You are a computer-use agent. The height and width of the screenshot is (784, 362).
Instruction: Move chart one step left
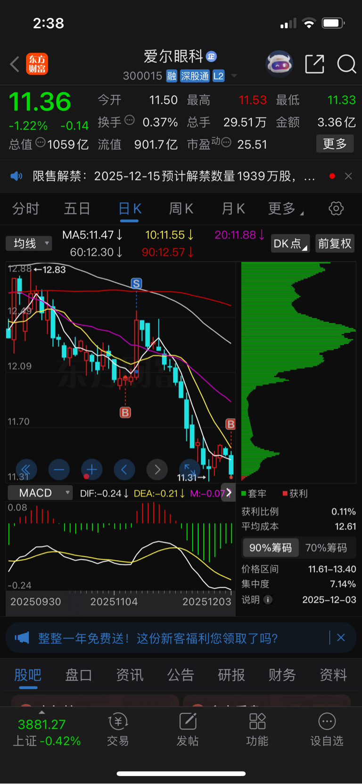pyautogui.click(x=124, y=470)
